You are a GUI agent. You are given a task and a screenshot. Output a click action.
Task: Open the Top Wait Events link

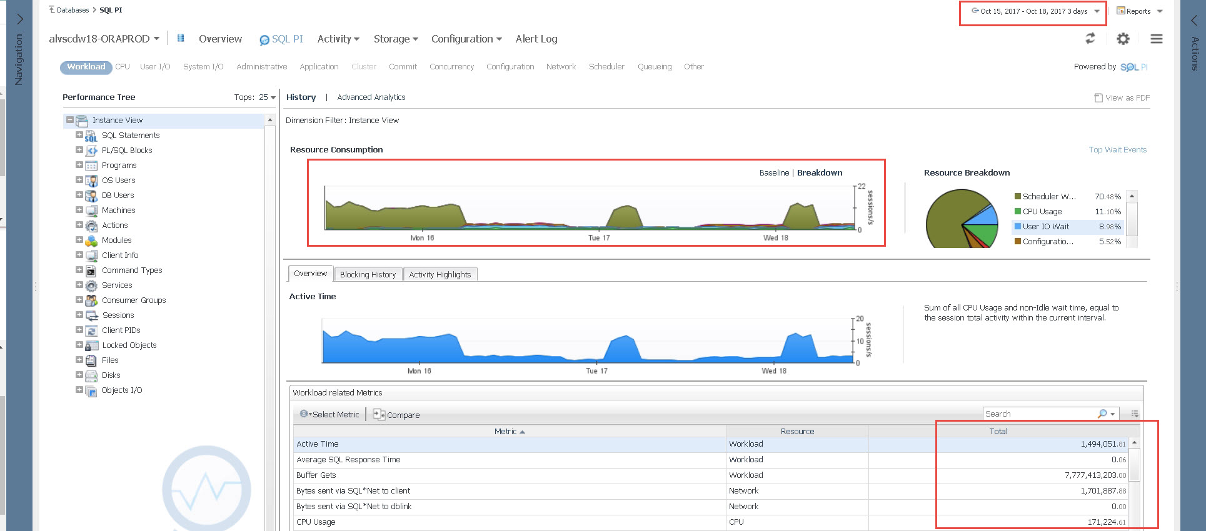(x=1117, y=150)
